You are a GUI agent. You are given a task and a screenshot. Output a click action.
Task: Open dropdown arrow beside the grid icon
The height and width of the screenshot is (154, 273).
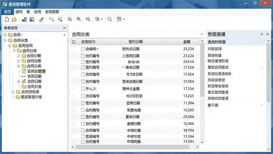click(x=124, y=19)
